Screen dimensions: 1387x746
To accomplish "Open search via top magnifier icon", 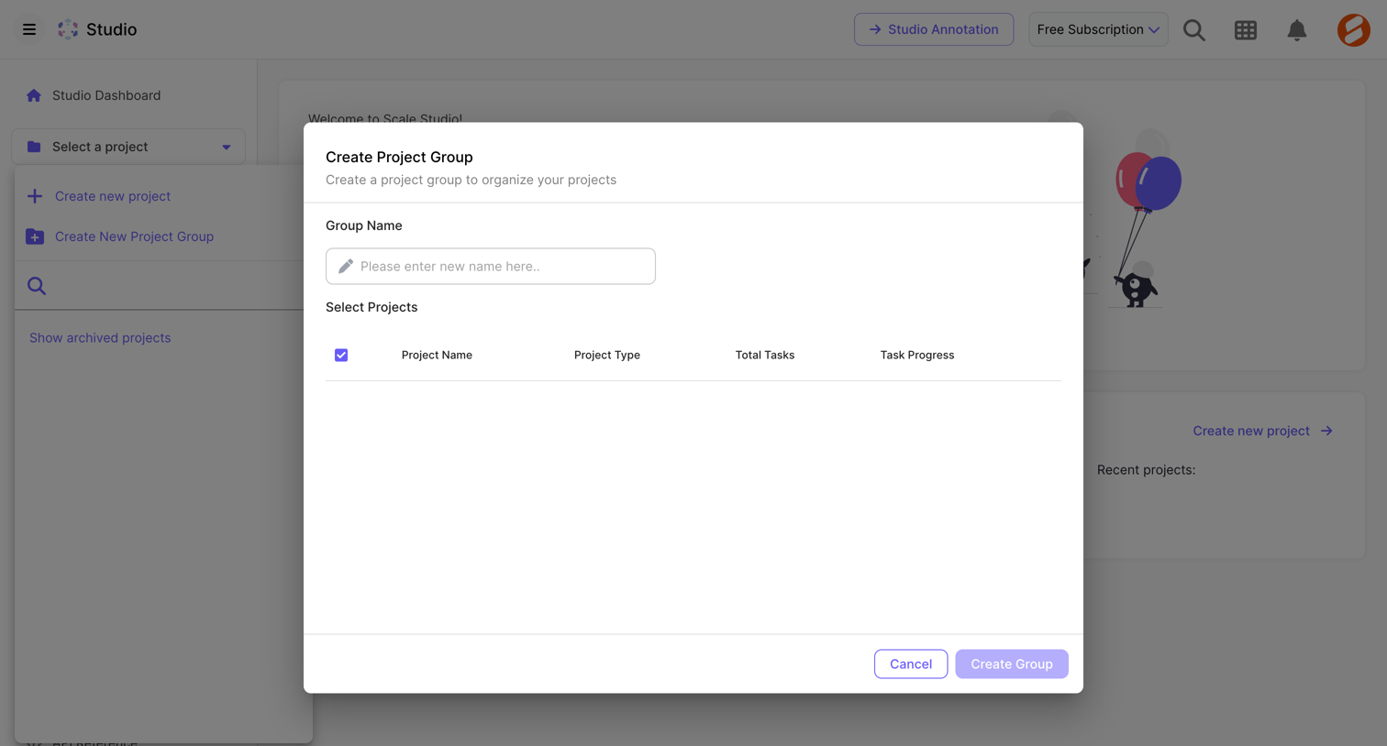I will coord(1193,29).
